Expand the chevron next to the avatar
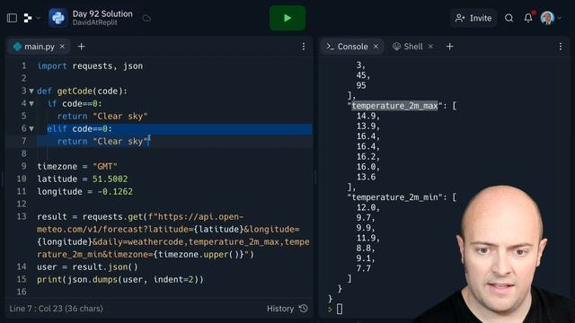575x323 pixels. [x=559, y=18]
